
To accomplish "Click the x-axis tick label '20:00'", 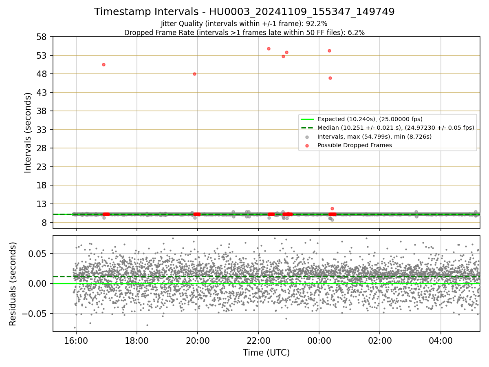I will [198, 340].
